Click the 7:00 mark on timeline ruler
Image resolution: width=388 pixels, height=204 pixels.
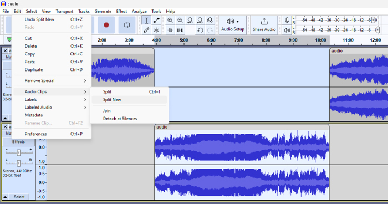pyautogui.click(x=238, y=40)
